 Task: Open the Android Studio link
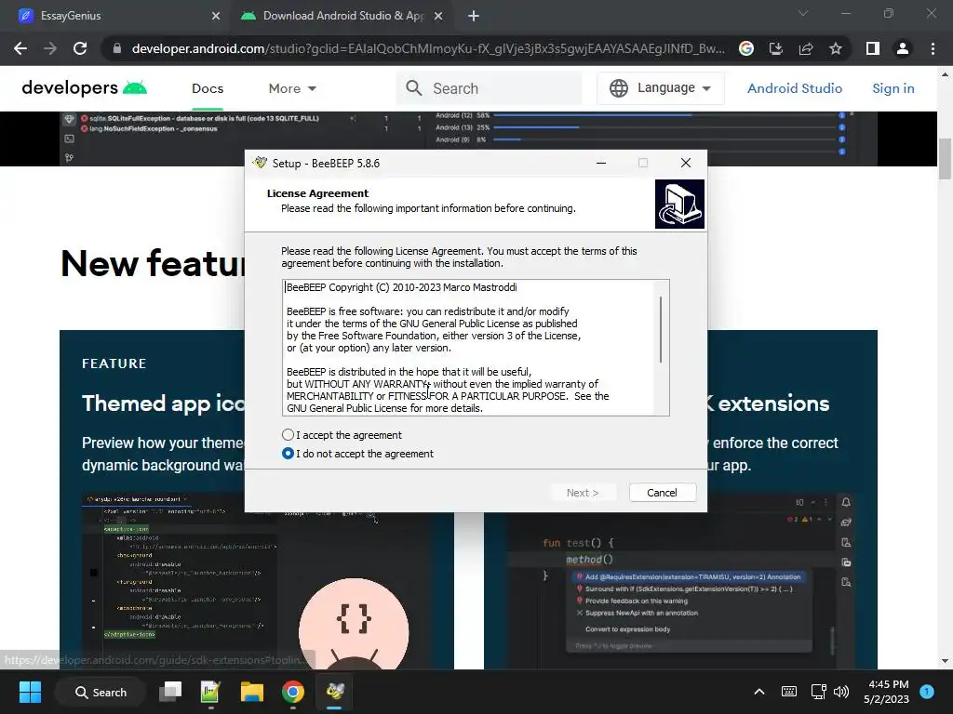click(x=795, y=88)
